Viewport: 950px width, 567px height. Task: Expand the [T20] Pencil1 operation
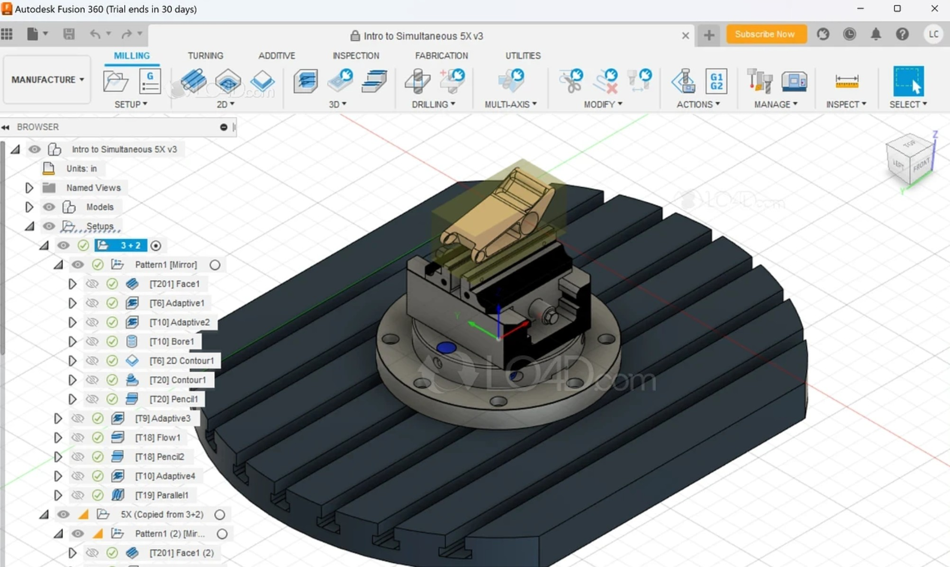(x=72, y=399)
